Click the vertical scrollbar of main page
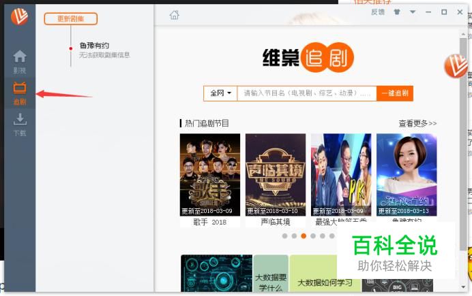 coord(463,144)
